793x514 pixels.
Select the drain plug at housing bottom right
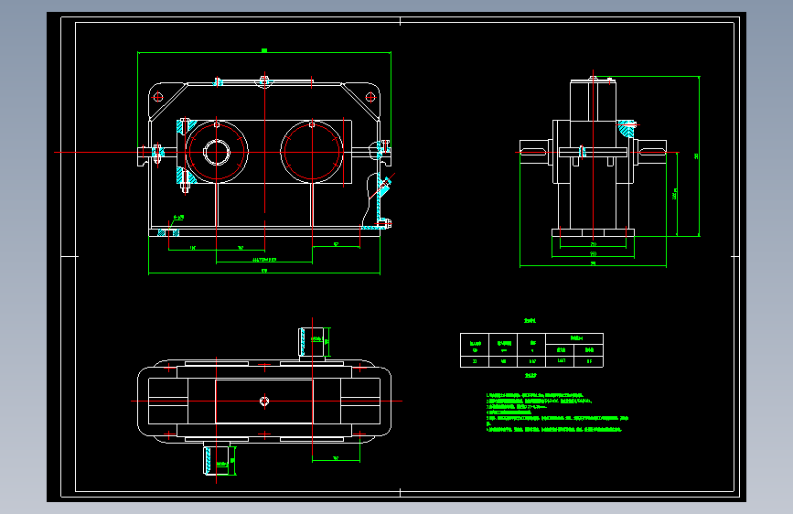pos(384,223)
